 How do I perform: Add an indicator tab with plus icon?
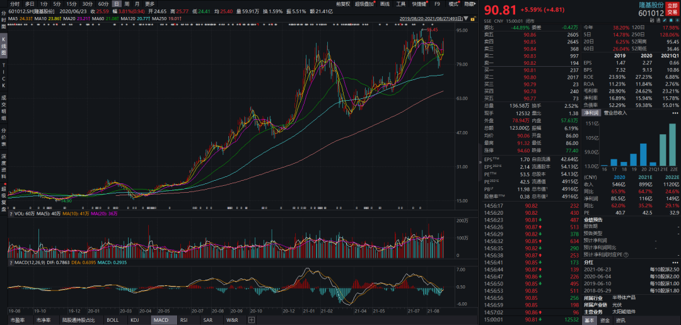click(x=252, y=320)
